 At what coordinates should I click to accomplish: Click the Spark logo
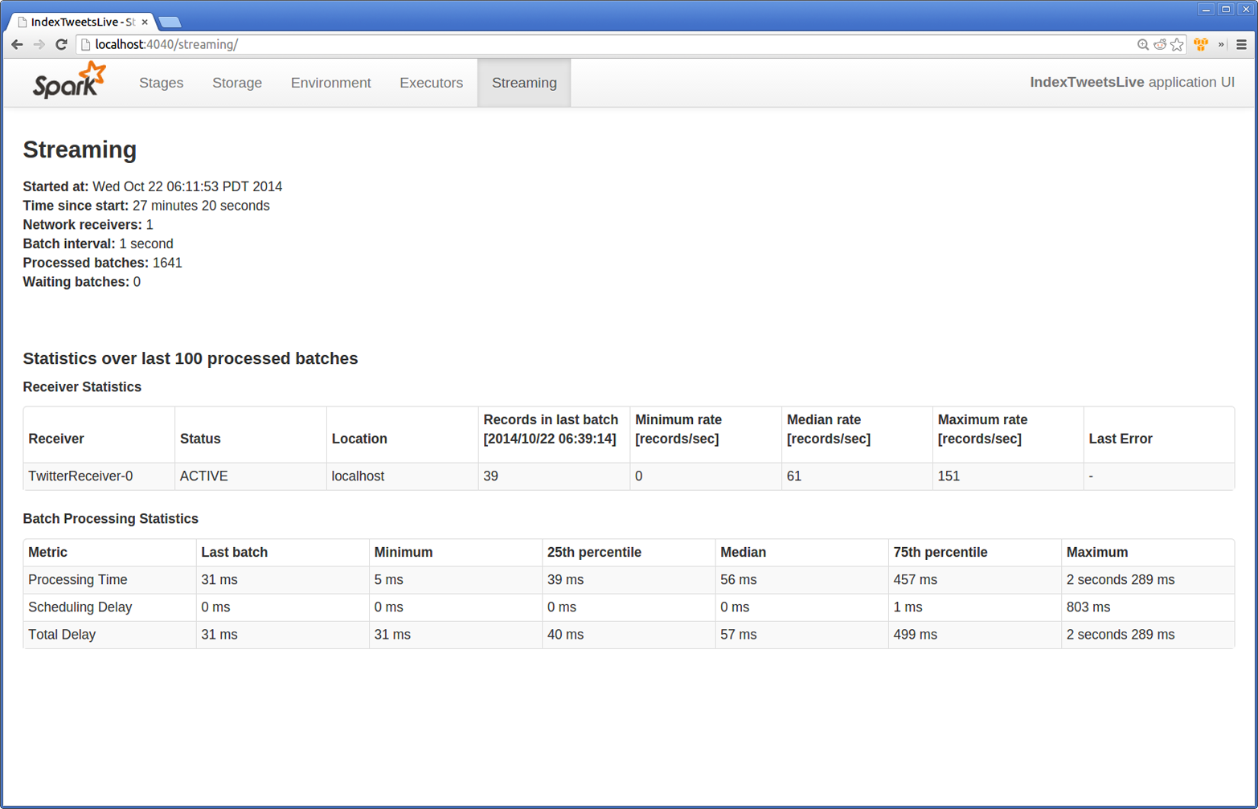(x=69, y=81)
